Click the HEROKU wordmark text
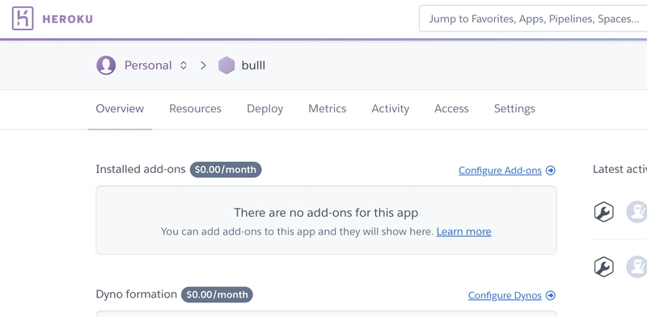 pyautogui.click(x=68, y=19)
